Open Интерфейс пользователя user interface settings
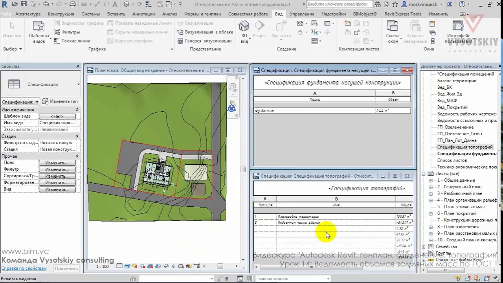Viewport: 503px width, 283px height. [458, 32]
